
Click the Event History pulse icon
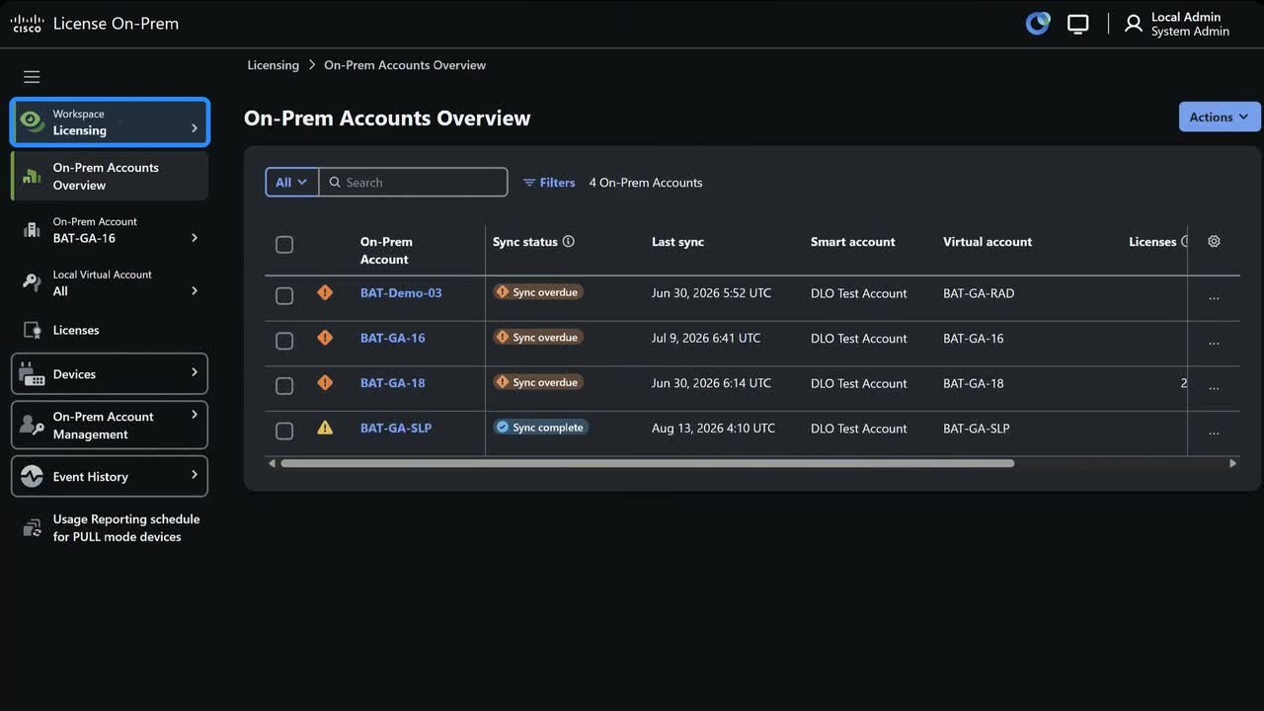(x=32, y=476)
